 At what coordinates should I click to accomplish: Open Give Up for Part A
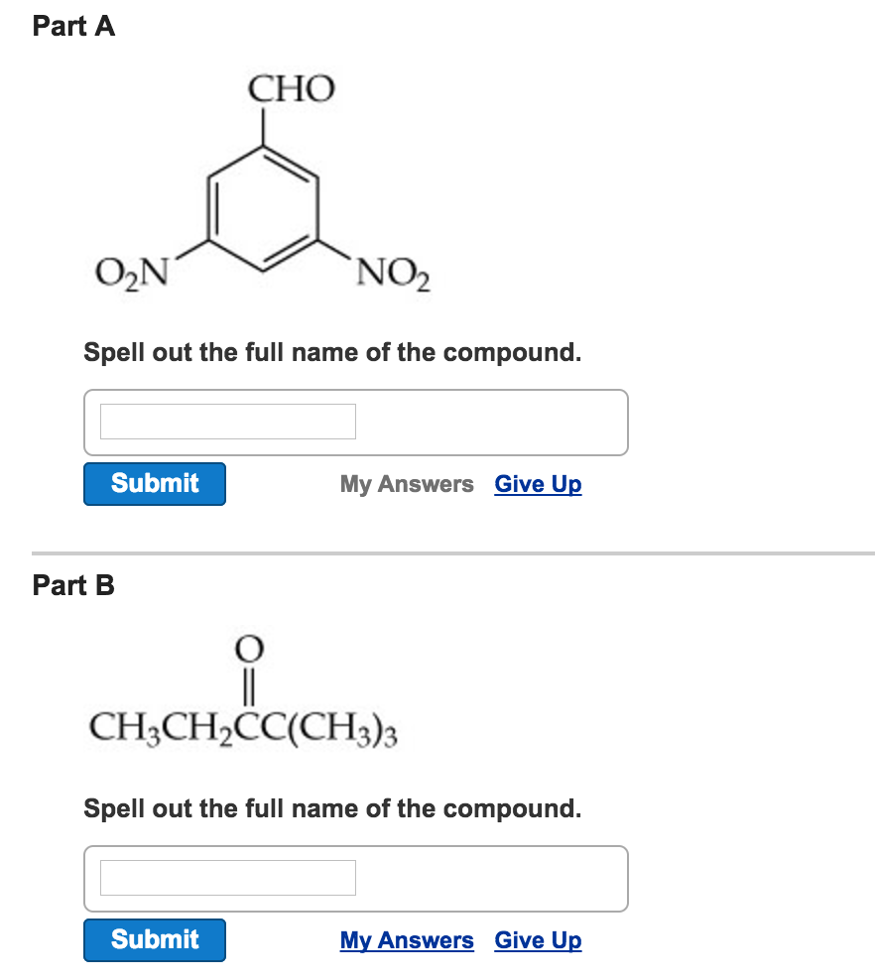tap(538, 484)
